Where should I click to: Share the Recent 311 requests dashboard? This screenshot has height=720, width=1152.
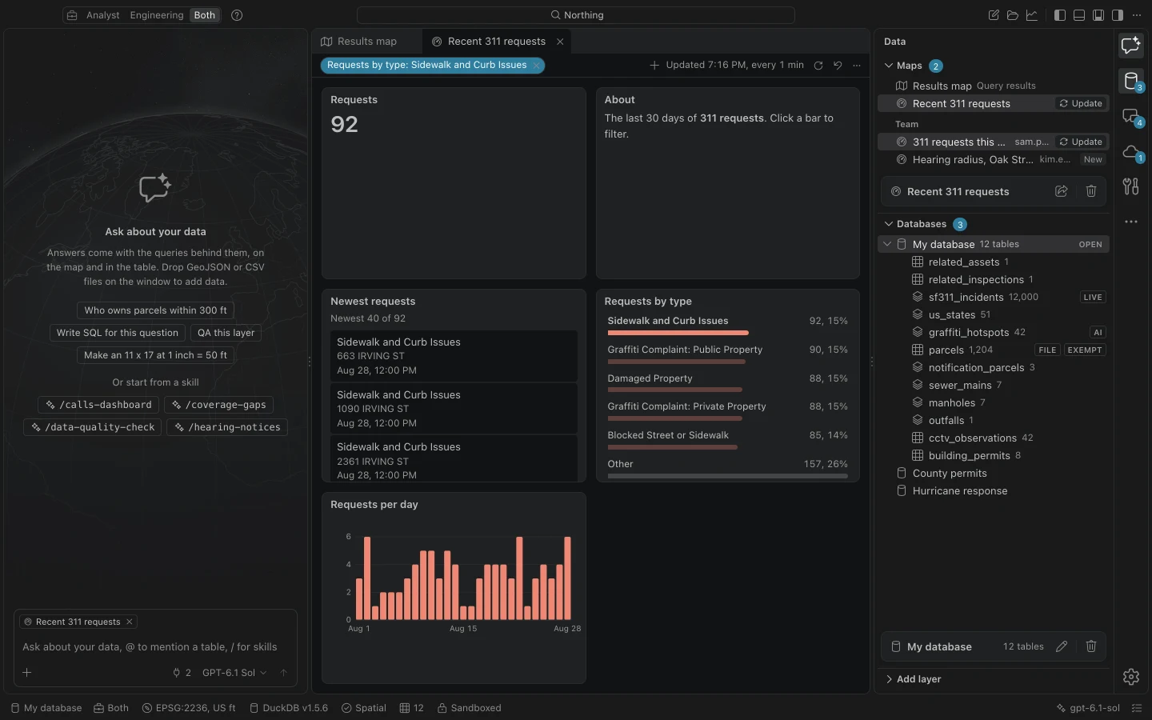1062,191
